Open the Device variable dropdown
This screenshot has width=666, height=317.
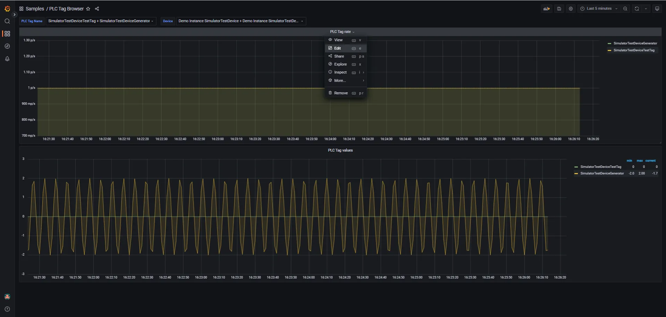tap(241, 21)
